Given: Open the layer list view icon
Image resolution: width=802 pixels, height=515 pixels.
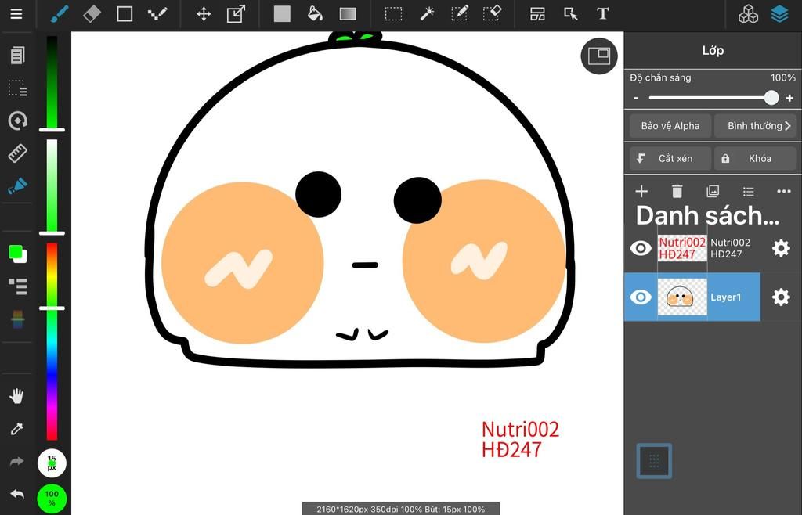Looking at the screenshot, I should tap(748, 191).
